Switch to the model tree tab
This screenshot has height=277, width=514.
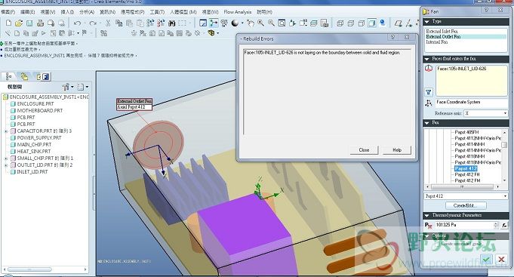[x=8, y=76]
